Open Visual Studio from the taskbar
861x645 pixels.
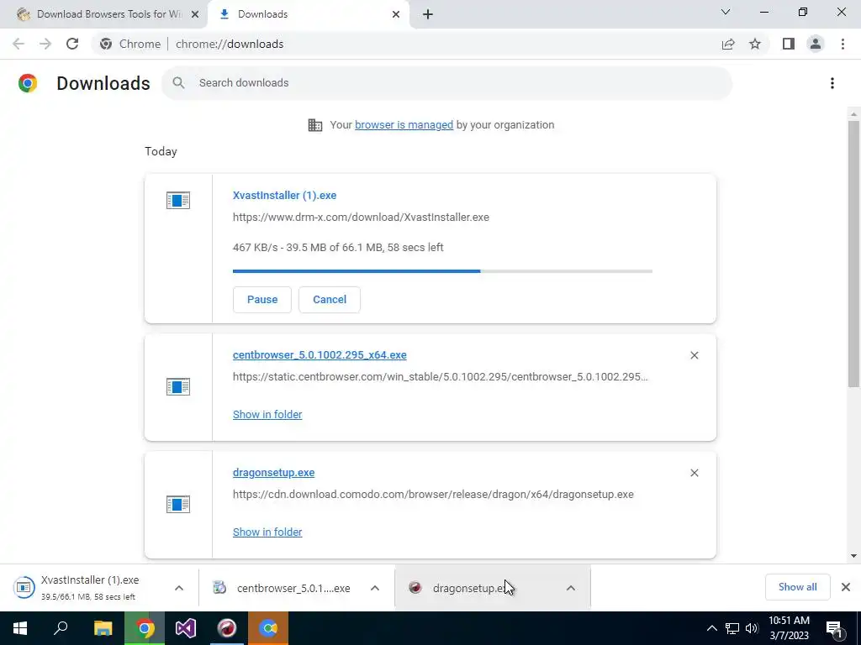[186, 628]
